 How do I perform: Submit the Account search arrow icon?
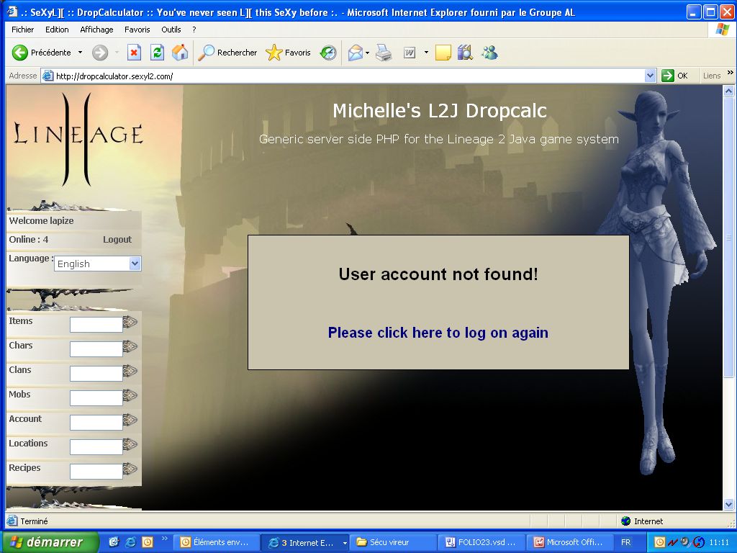pos(130,420)
